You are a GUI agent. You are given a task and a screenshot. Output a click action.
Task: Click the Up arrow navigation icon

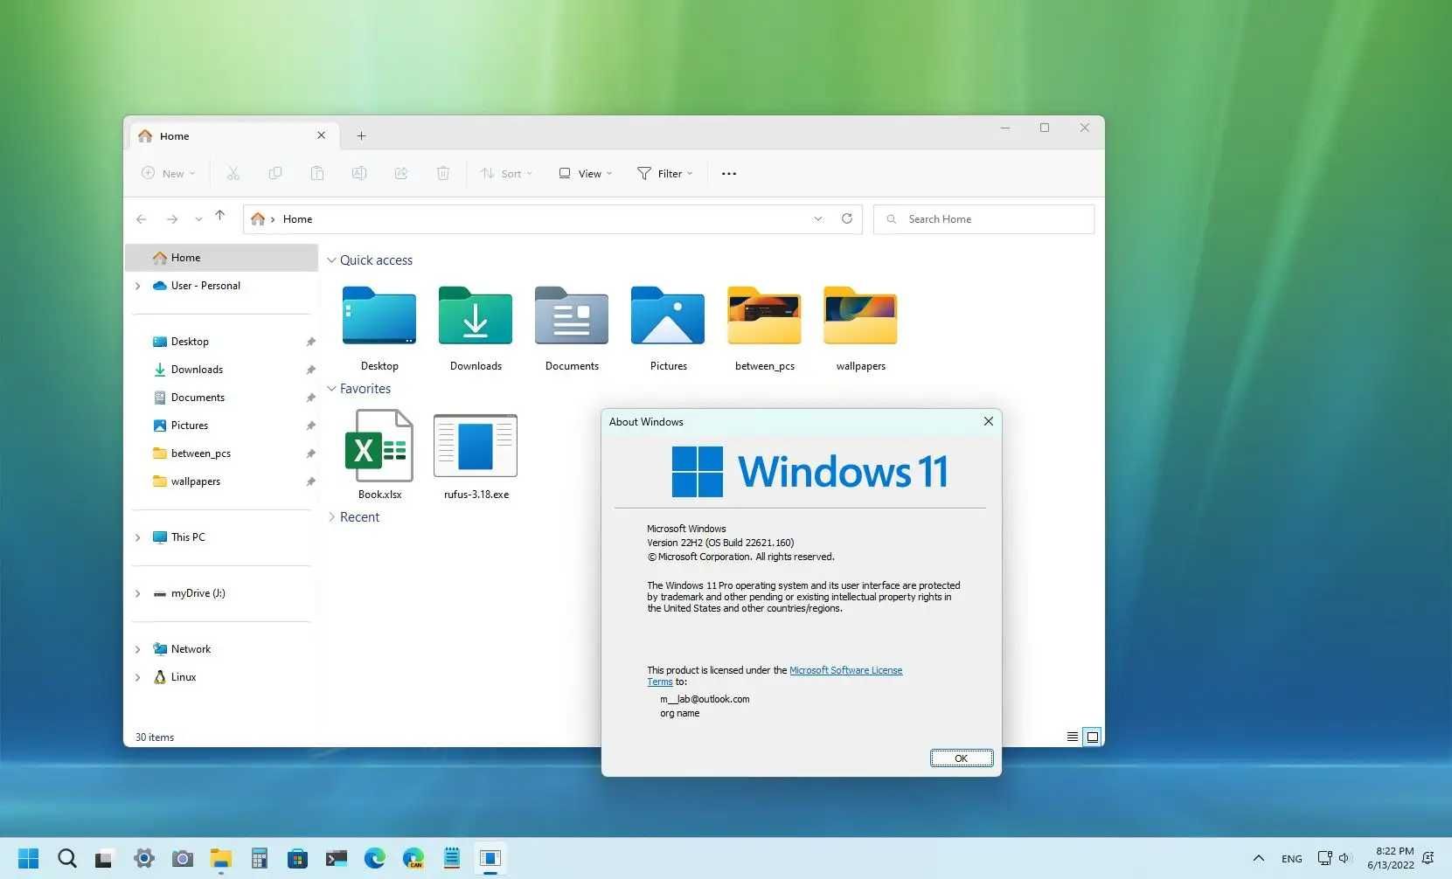click(x=219, y=215)
